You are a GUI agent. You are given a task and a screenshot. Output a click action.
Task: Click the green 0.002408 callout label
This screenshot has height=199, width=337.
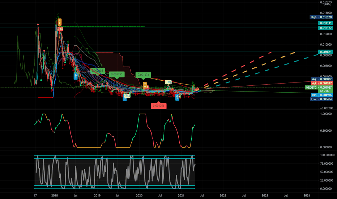click(97, 71)
